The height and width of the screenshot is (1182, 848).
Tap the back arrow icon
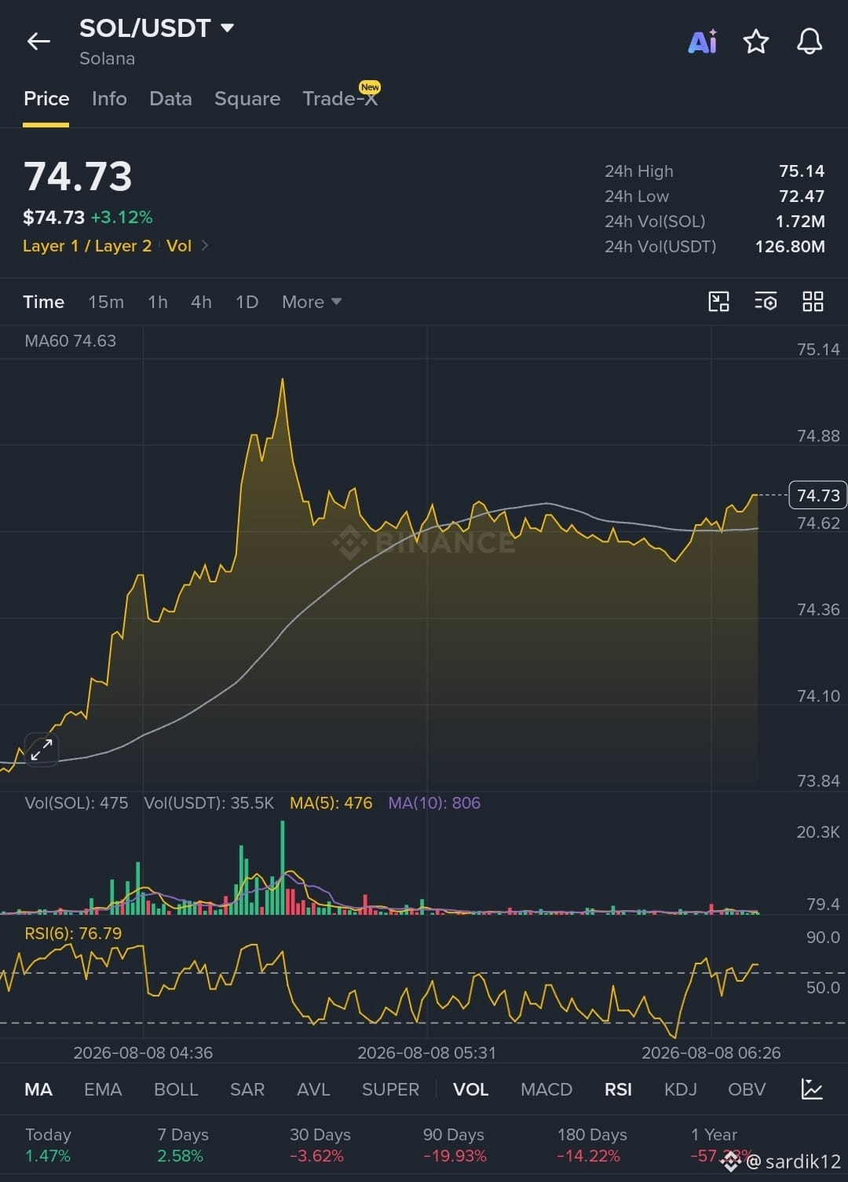pos(38,42)
